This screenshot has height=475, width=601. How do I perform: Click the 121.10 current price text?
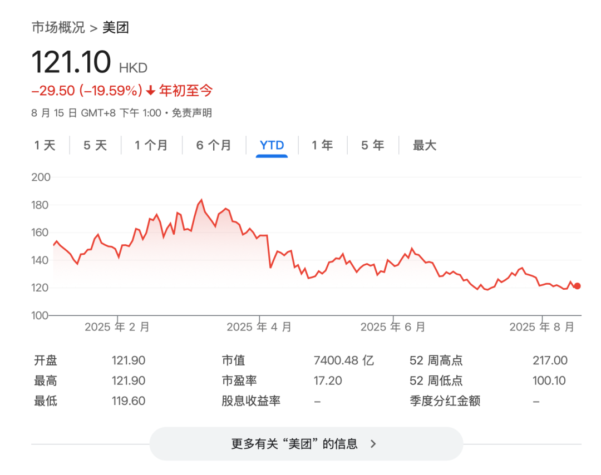pyautogui.click(x=71, y=62)
